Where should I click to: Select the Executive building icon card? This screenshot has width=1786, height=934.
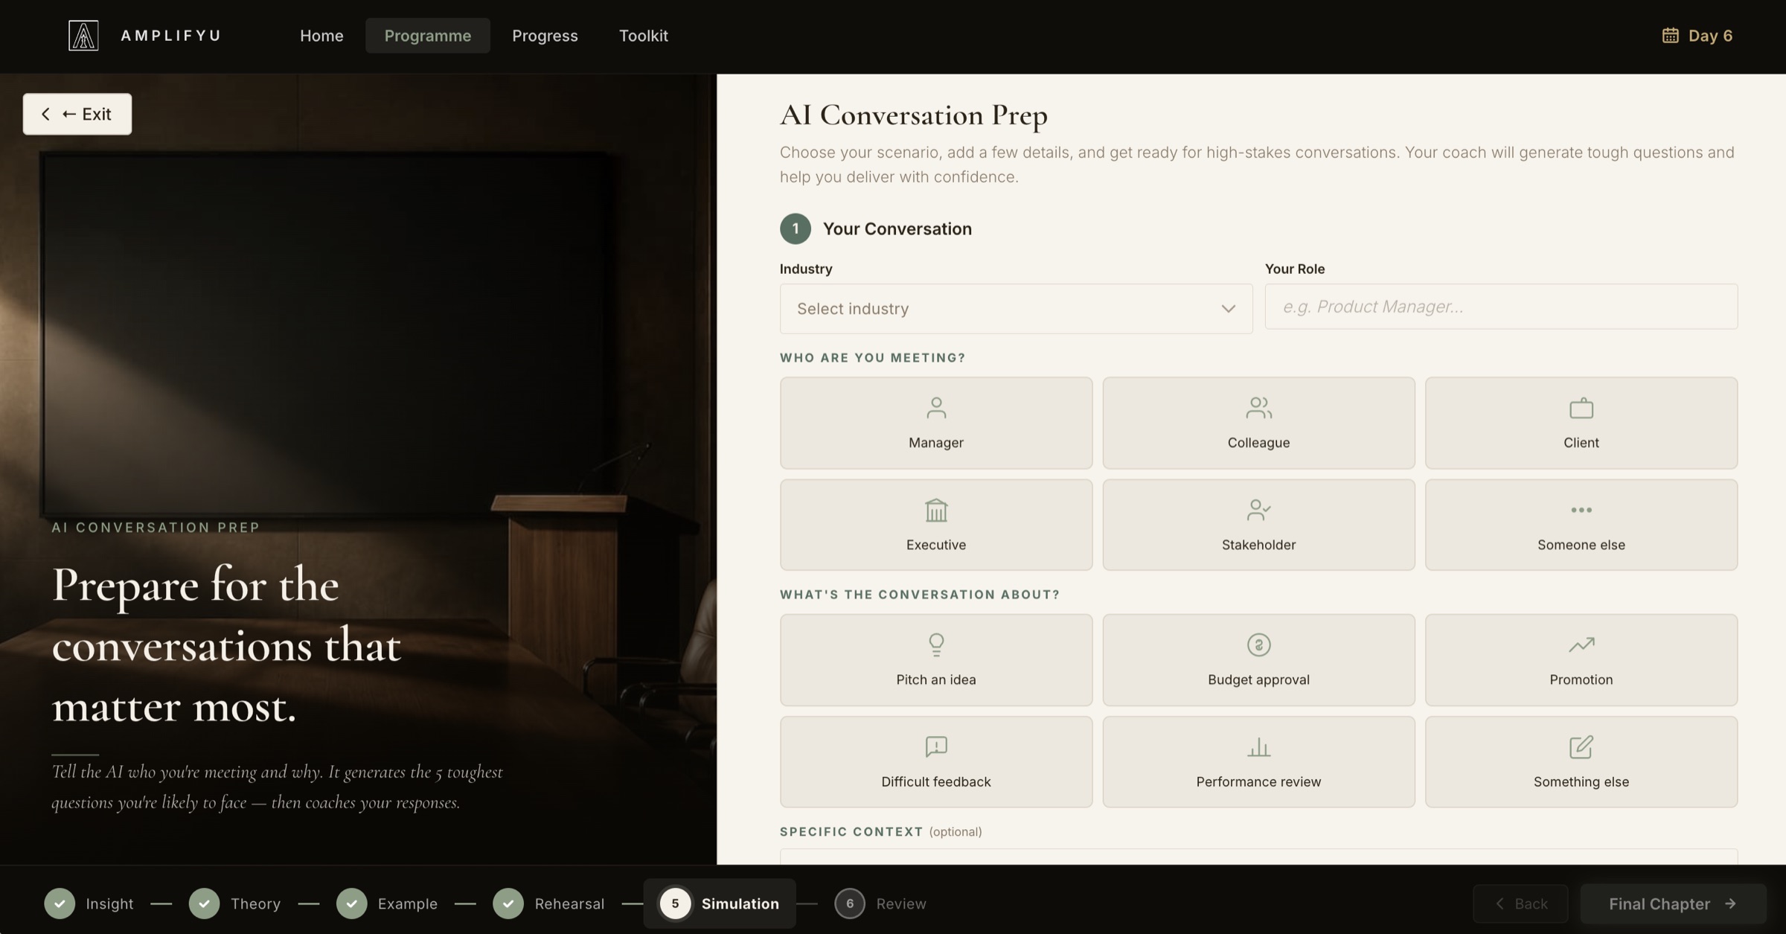click(936, 525)
